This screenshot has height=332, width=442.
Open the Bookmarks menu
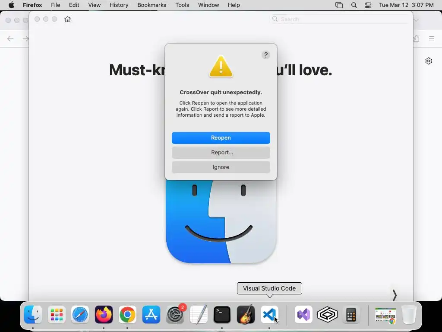tap(152, 5)
